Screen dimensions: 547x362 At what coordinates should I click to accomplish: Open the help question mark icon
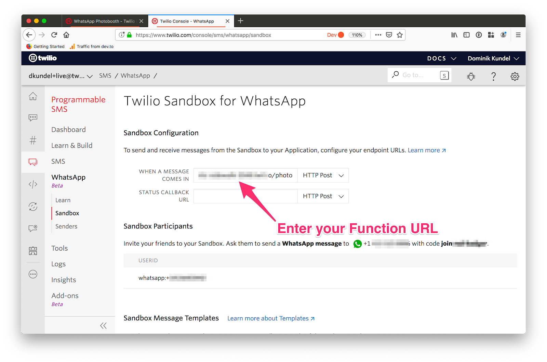(493, 76)
